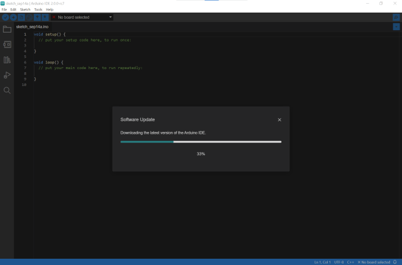The image size is (402, 265).
Task: Open the No board selected dropdown
Action: (x=82, y=17)
